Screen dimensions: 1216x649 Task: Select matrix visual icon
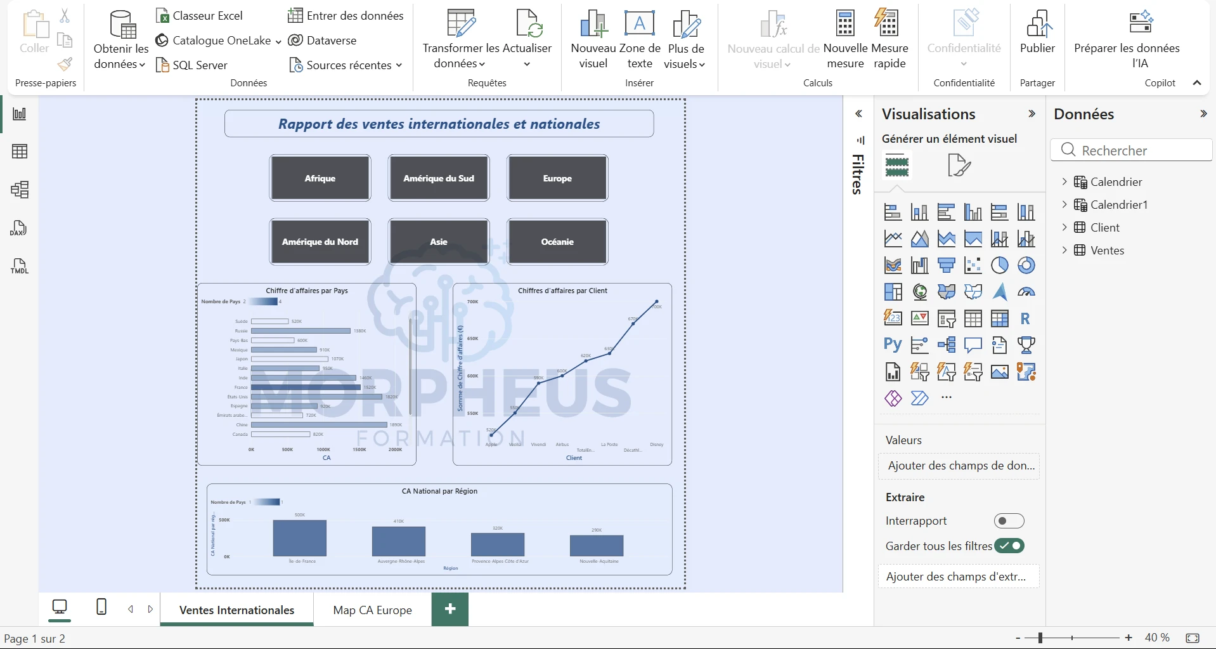(x=1000, y=318)
